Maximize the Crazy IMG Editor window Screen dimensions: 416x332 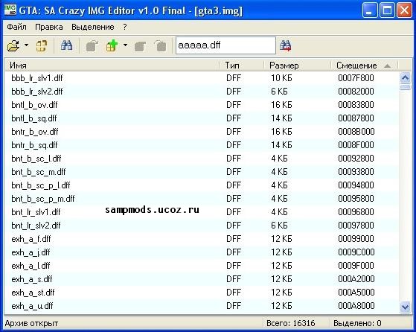pyautogui.click(x=387, y=10)
